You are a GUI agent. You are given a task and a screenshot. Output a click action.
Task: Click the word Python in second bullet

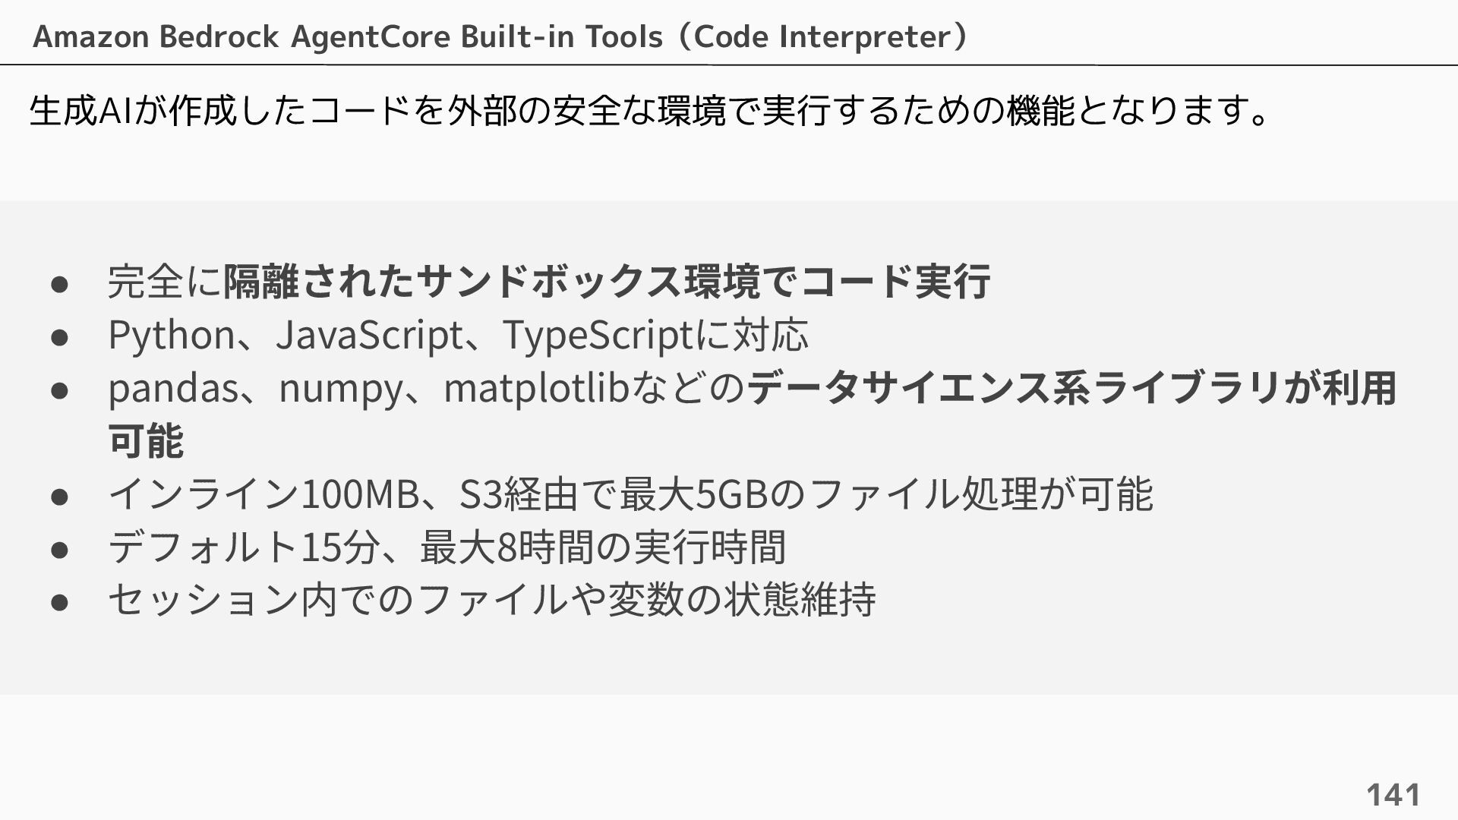point(172,335)
